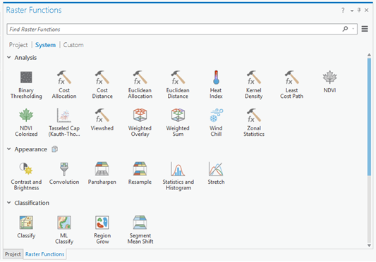Click the vertical scrollbar thumb
Viewport: 376px width, 262px height.
point(369,117)
